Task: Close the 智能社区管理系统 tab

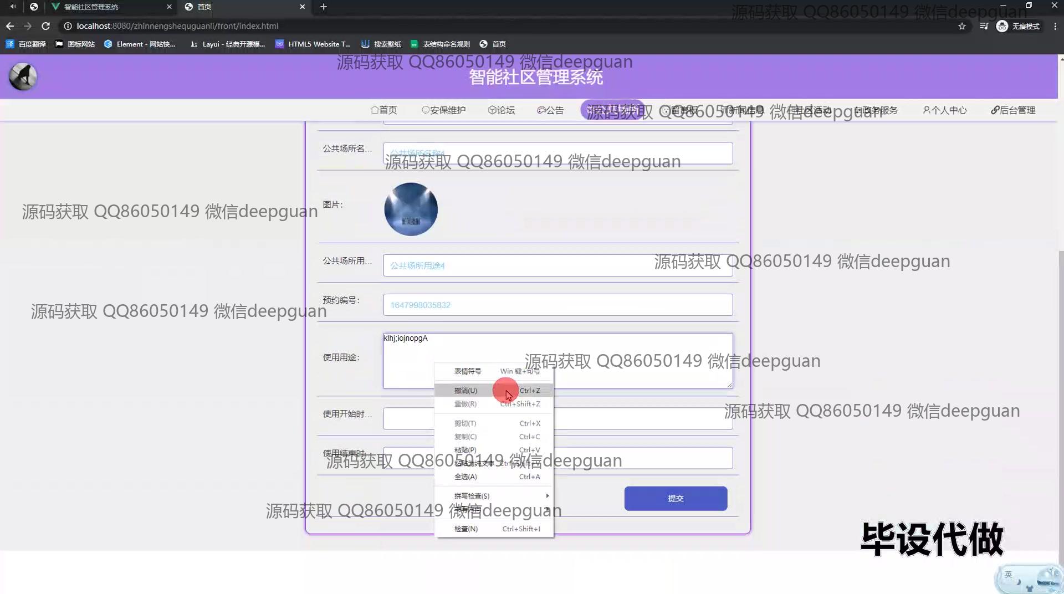Action: coord(170,7)
